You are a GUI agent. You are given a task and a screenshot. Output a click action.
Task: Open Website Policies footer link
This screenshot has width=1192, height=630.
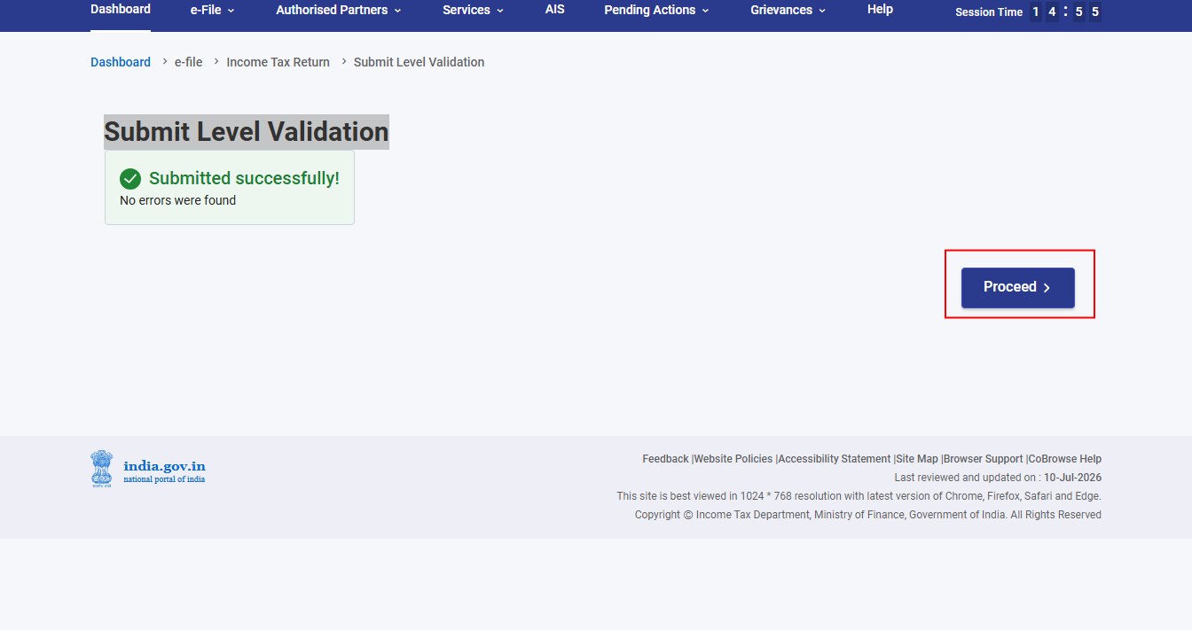(x=733, y=459)
